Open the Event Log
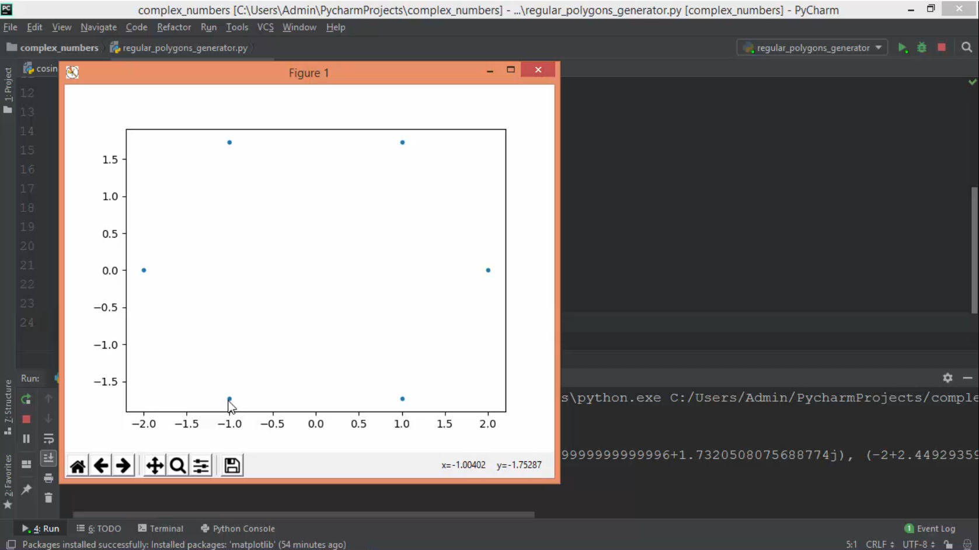Viewport: 979px width, 550px height. pyautogui.click(x=929, y=528)
